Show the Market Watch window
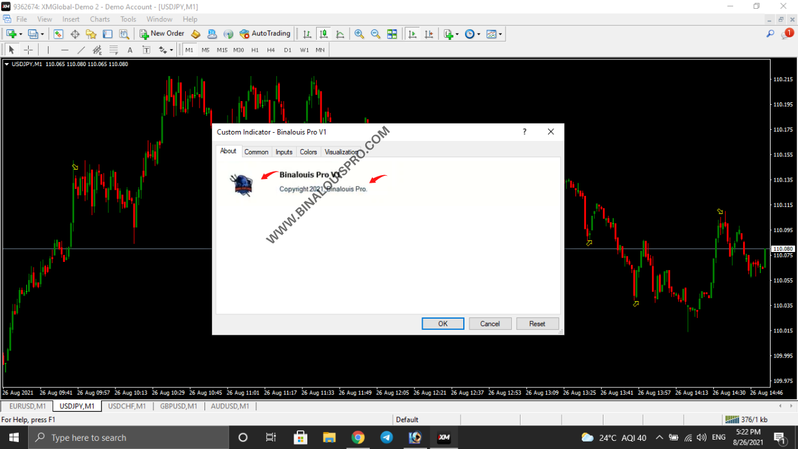The width and height of the screenshot is (798, 449). (58, 34)
